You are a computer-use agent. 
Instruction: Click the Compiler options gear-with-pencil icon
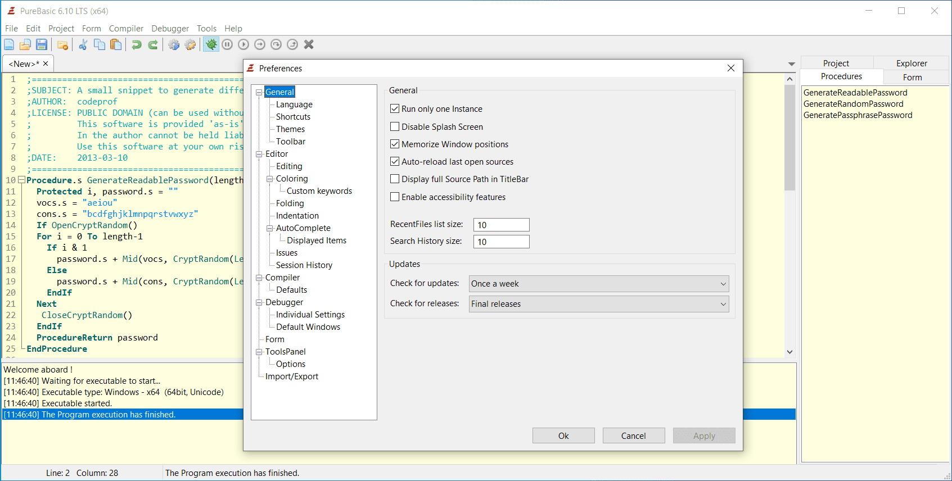[x=191, y=45]
